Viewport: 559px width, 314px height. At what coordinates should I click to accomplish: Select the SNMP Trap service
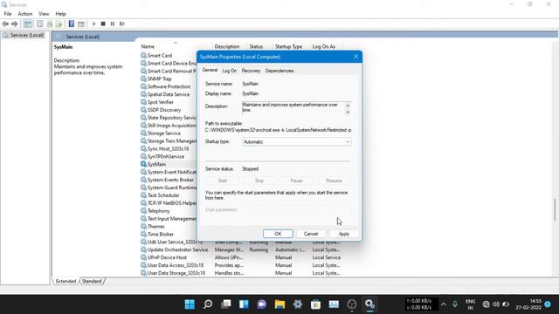click(x=159, y=78)
